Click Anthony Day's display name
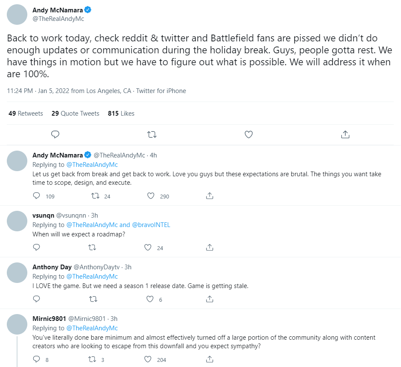 (x=52, y=267)
